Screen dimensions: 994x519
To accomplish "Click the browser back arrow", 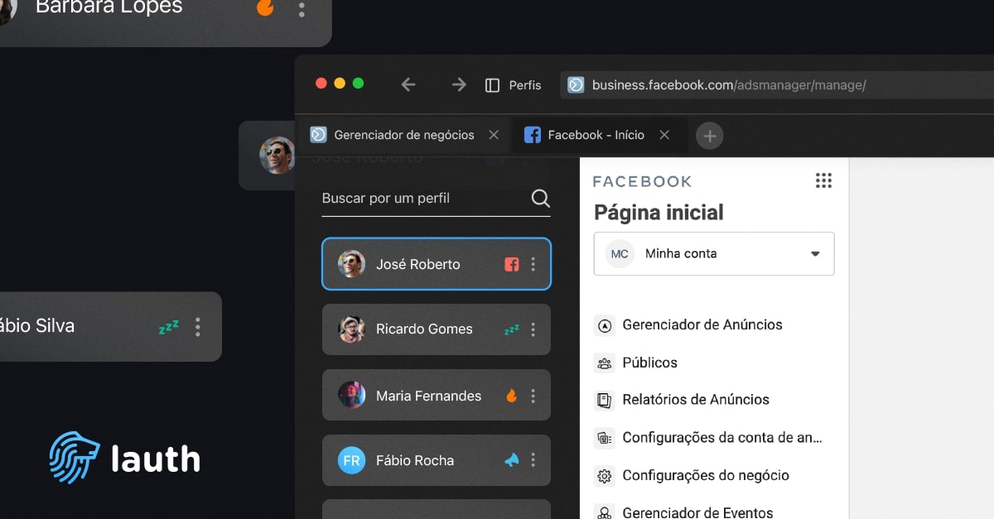I will click(x=408, y=84).
